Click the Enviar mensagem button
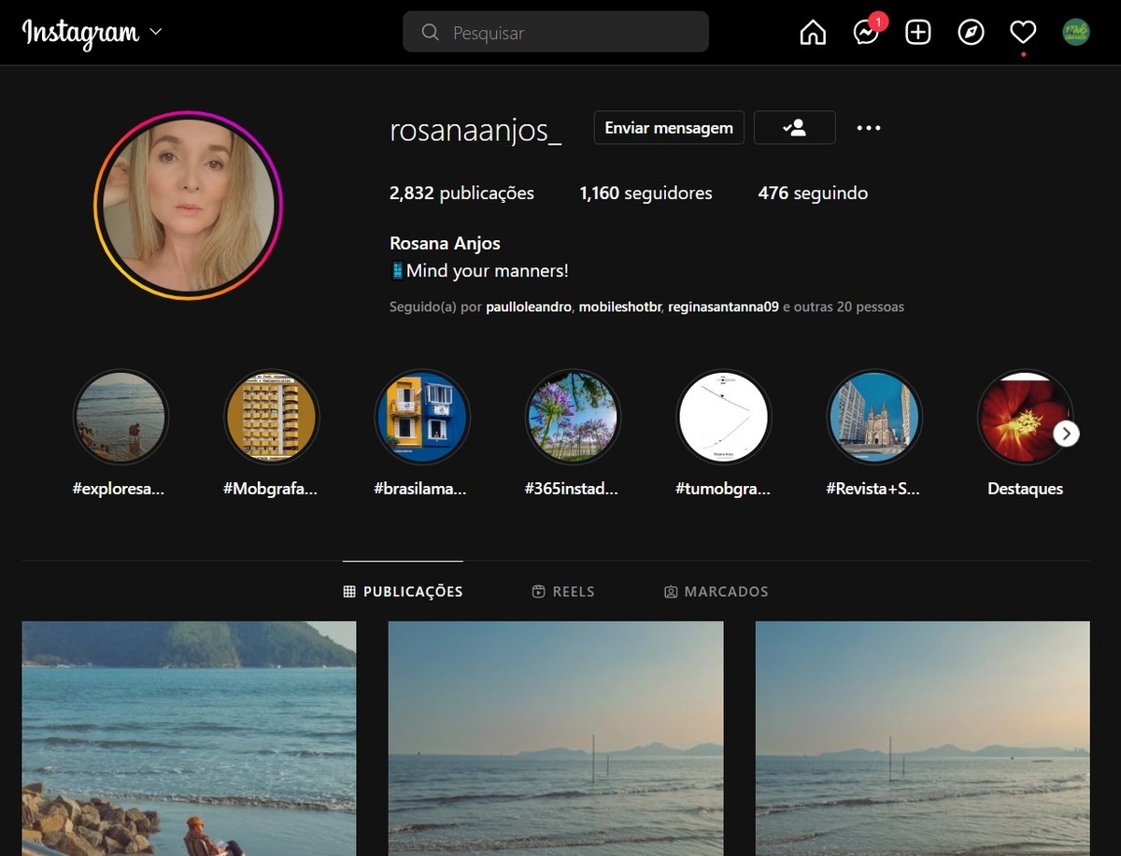Screen dimensions: 1121x856 tap(668, 127)
